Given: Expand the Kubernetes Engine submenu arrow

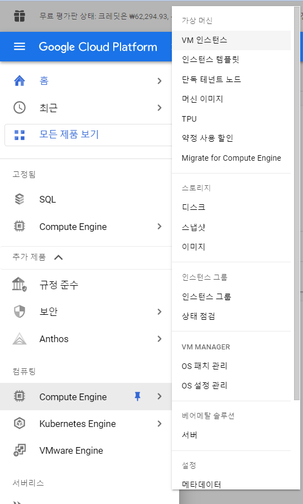Looking at the screenshot, I should point(160,424).
